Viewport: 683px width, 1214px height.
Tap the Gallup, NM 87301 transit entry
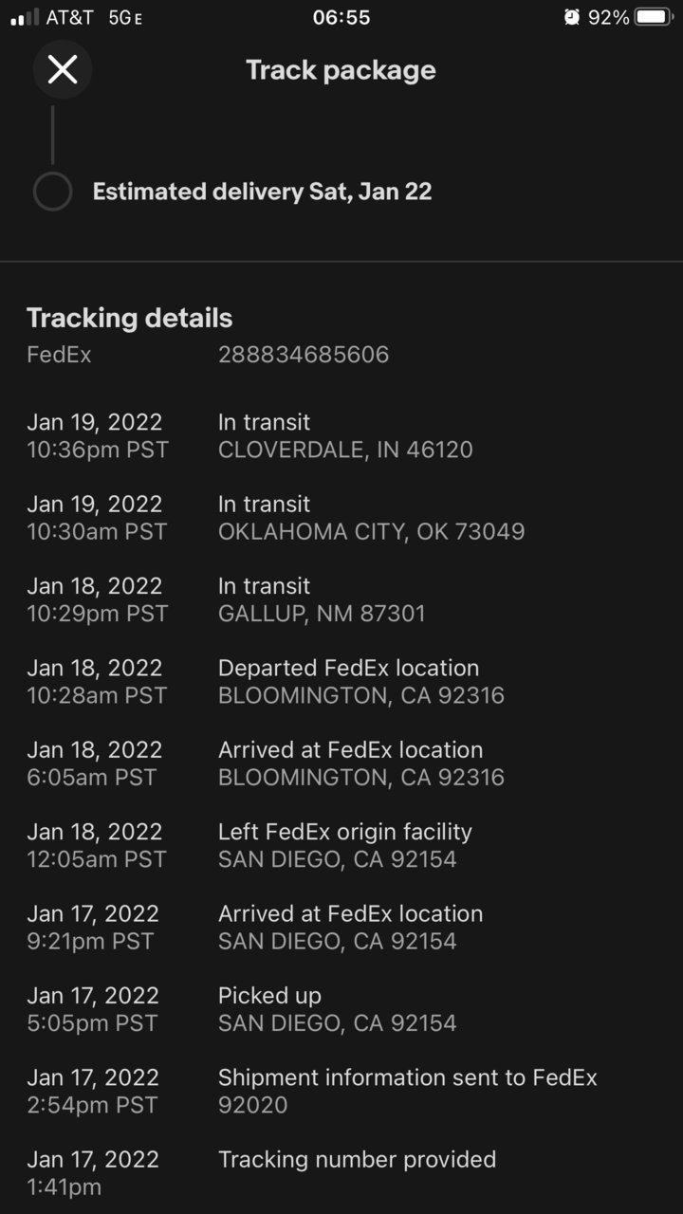coord(341,599)
